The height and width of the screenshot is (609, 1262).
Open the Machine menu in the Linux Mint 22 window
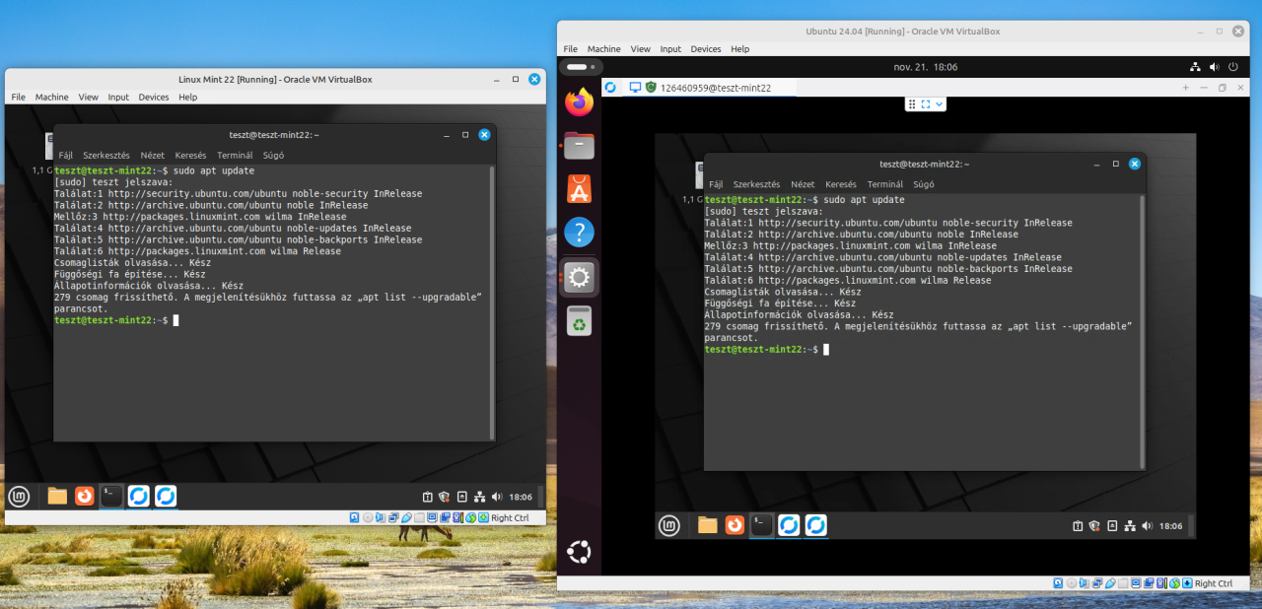pyautogui.click(x=52, y=98)
